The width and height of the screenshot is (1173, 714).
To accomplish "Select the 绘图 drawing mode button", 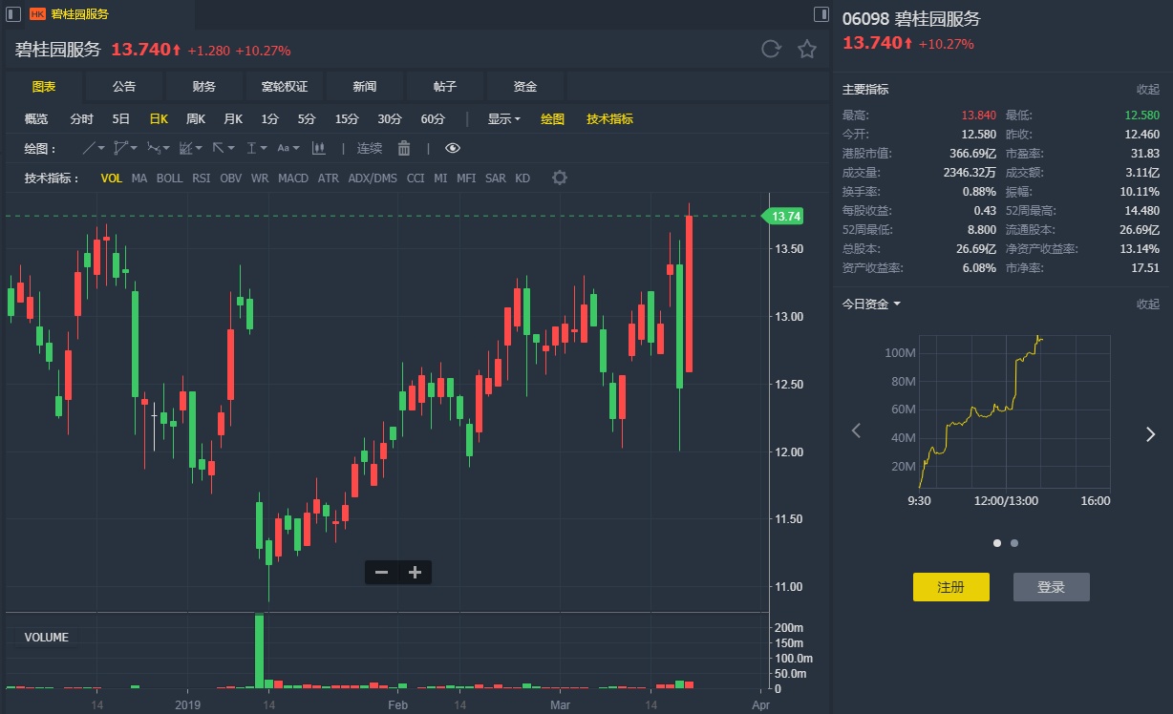I will pyautogui.click(x=553, y=119).
